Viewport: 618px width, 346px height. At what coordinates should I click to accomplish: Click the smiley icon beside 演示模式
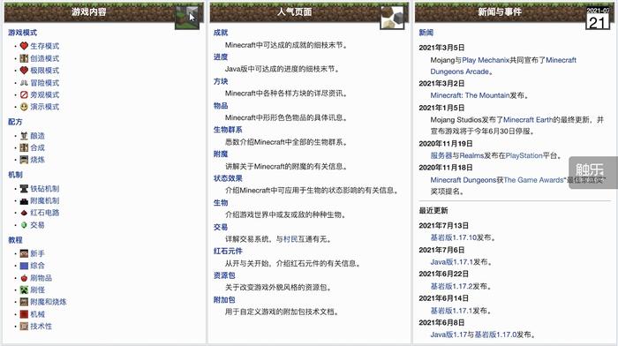pos(24,107)
